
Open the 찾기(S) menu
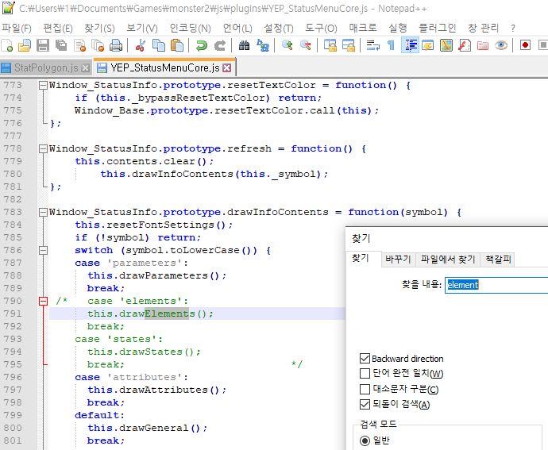pyautogui.click(x=99, y=28)
